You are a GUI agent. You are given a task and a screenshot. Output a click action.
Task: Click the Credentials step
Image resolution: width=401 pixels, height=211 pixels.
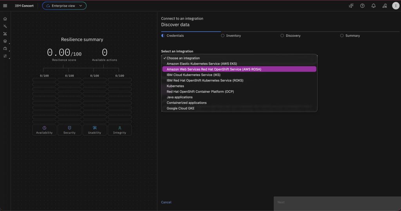pyautogui.click(x=173, y=36)
